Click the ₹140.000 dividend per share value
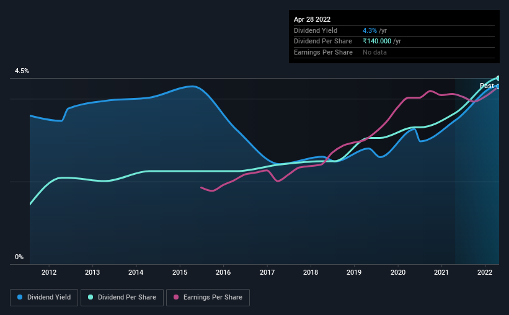 (x=377, y=42)
